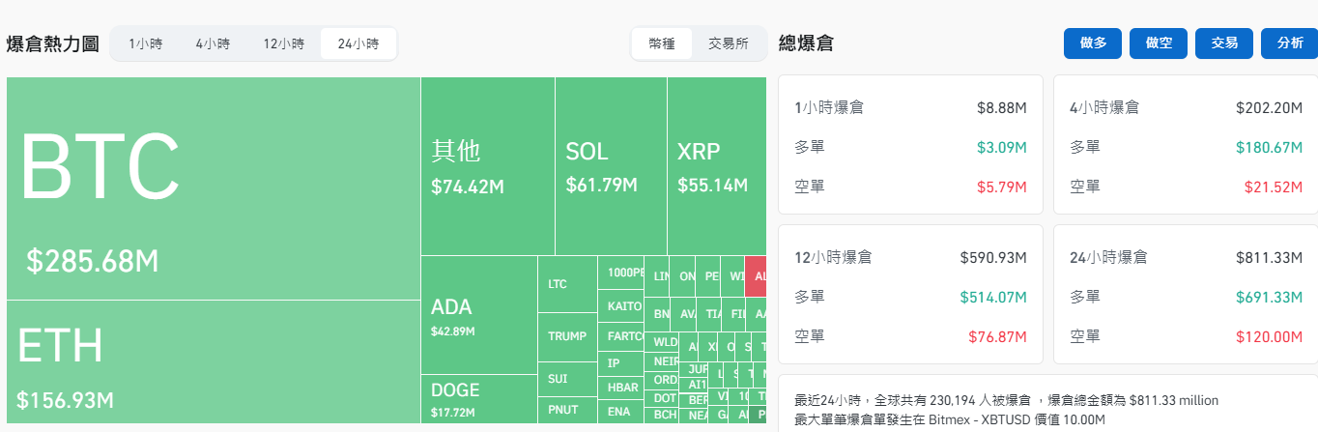Select the 24小時 time range tab
1318x432 pixels.
pyautogui.click(x=358, y=43)
